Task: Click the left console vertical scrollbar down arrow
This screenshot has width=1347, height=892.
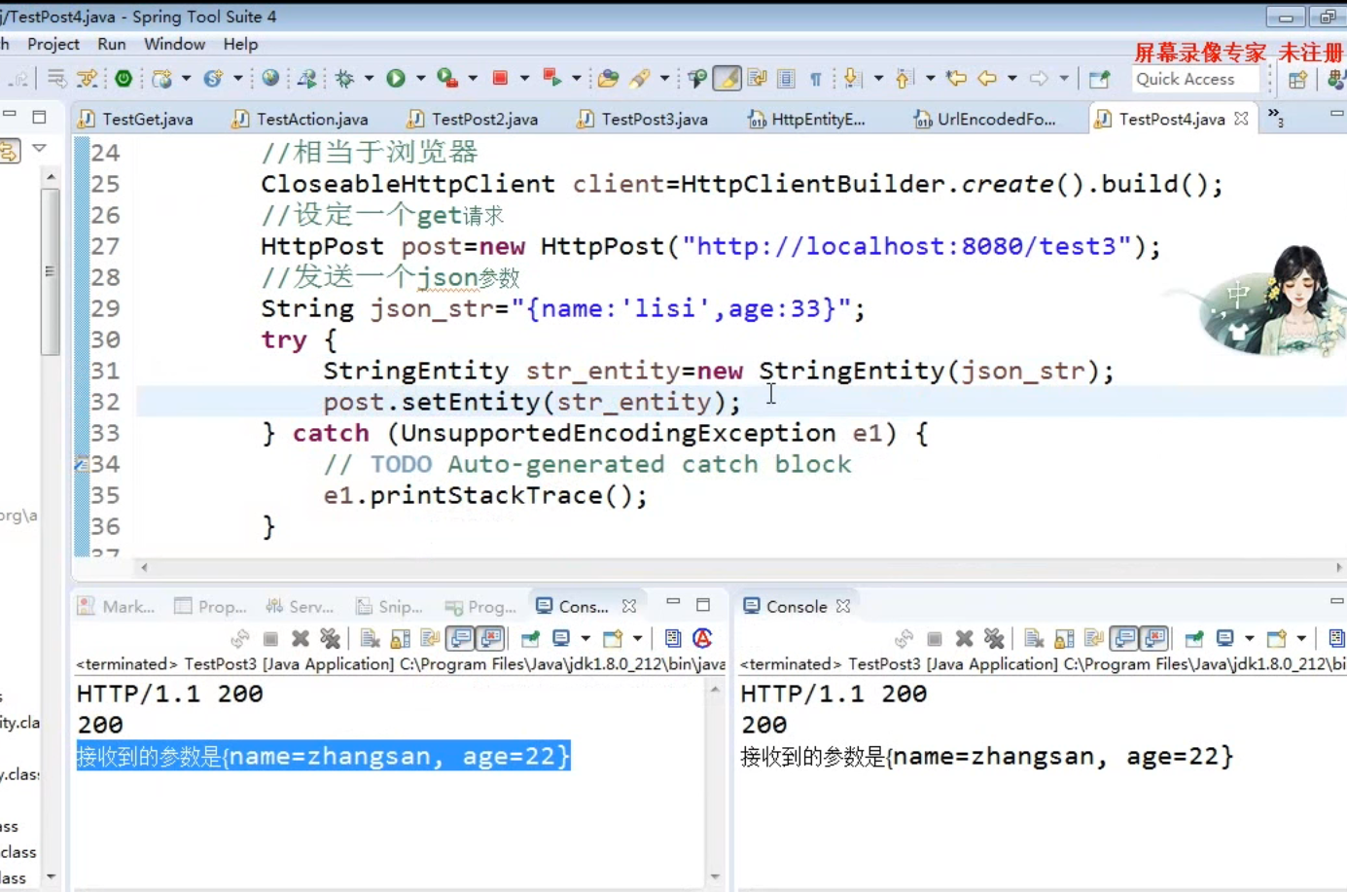Action: tap(715, 877)
